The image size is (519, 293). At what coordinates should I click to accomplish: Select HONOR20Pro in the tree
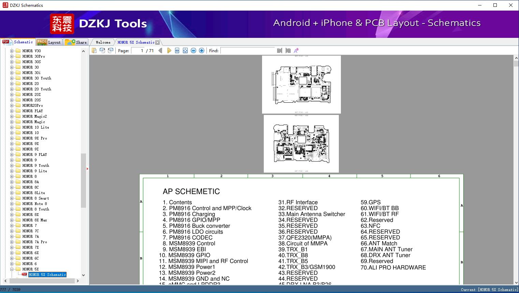tap(33, 105)
